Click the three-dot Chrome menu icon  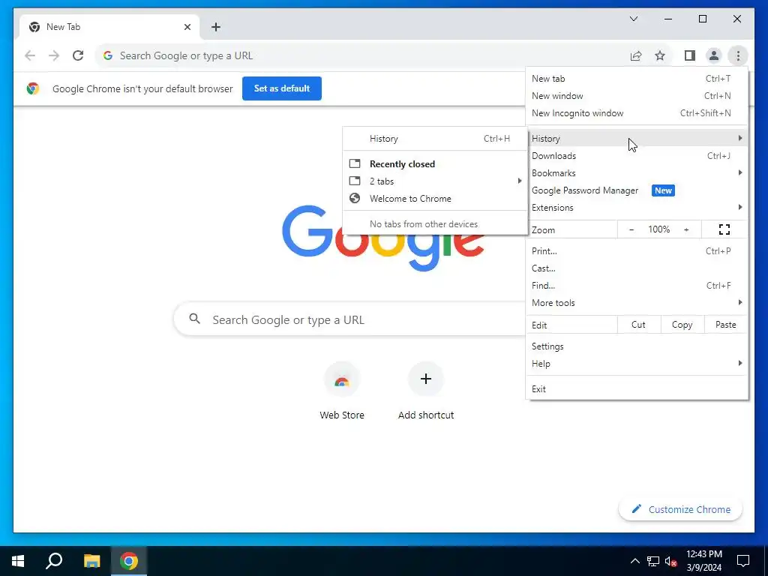(738, 55)
